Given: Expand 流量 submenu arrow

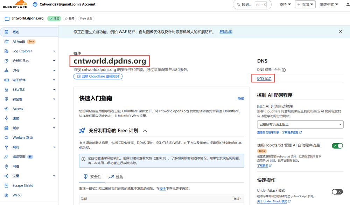Looking at the screenshot, I should point(54,176).
